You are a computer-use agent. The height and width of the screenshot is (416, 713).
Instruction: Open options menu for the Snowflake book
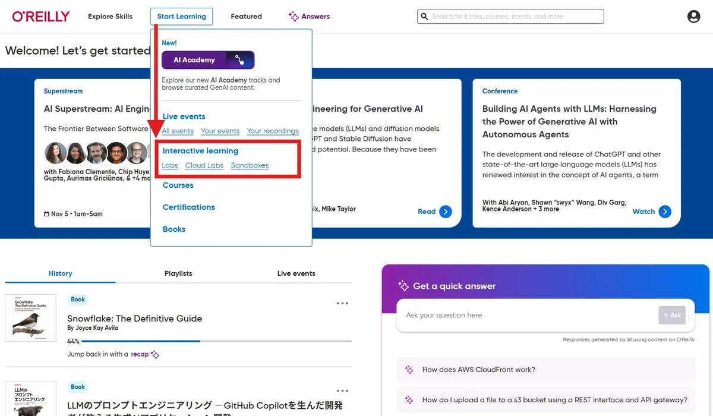(342, 303)
